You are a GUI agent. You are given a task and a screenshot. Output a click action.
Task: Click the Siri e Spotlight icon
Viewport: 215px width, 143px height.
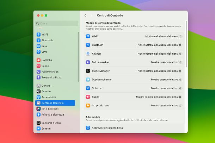(x=38, y=108)
